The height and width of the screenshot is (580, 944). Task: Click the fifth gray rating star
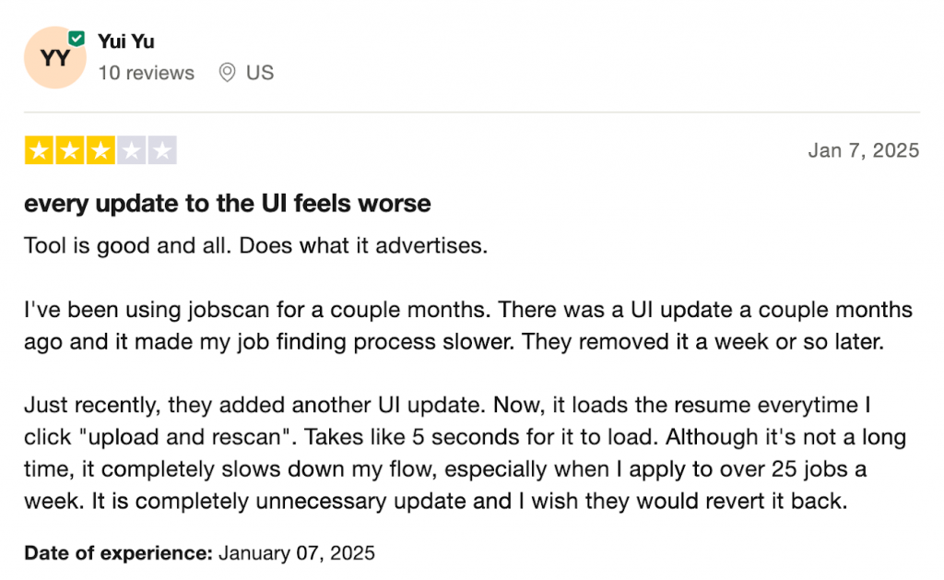161,151
